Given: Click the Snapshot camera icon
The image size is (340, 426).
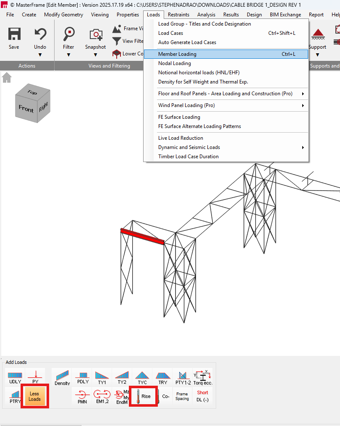Looking at the screenshot, I should [96, 35].
